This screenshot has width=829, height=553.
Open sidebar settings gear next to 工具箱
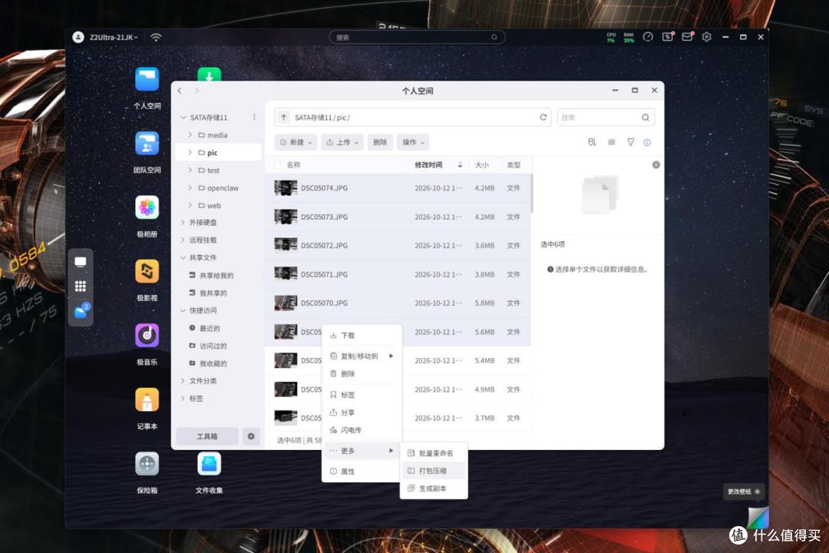click(x=251, y=436)
